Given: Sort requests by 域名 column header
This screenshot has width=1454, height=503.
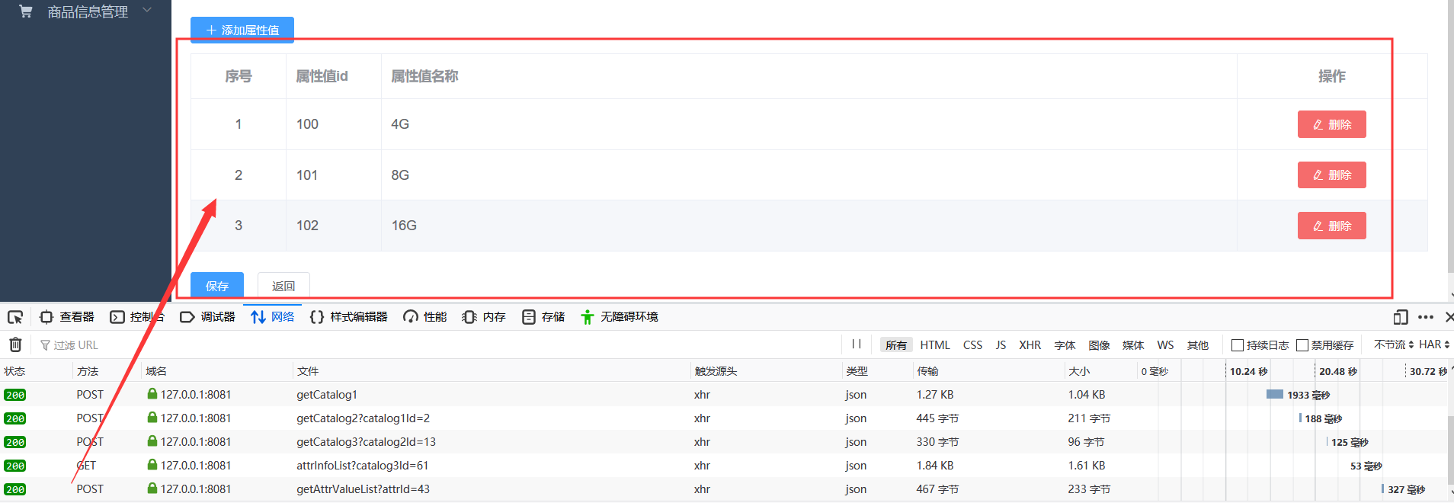Looking at the screenshot, I should tap(217, 371).
